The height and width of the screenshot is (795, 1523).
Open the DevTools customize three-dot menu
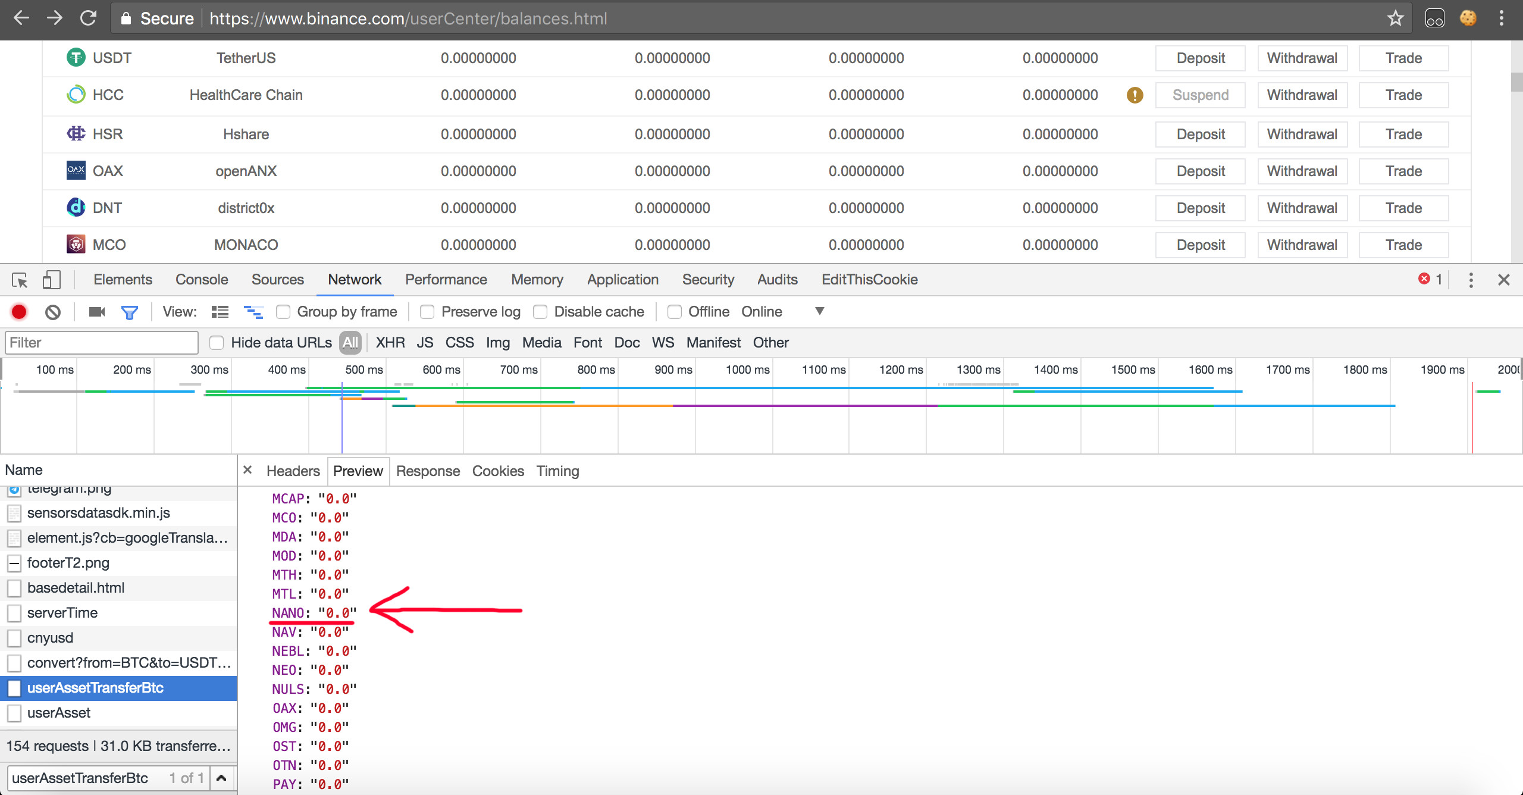click(1471, 280)
